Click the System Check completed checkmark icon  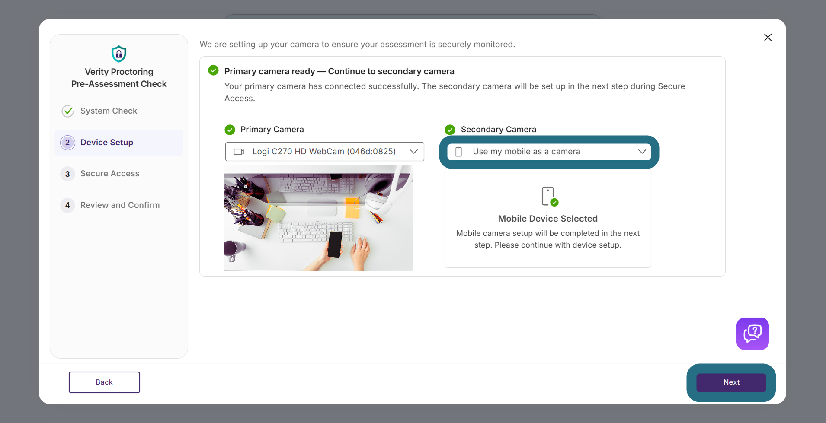click(x=68, y=111)
